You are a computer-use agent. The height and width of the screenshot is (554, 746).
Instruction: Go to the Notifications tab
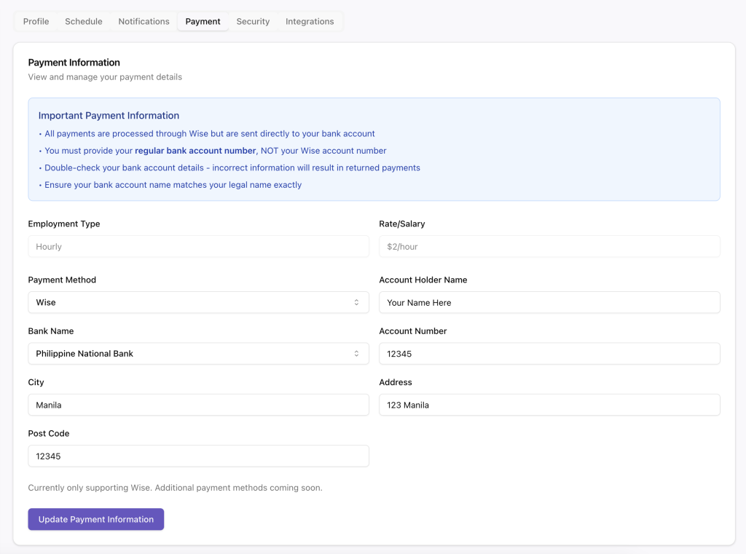click(x=144, y=22)
